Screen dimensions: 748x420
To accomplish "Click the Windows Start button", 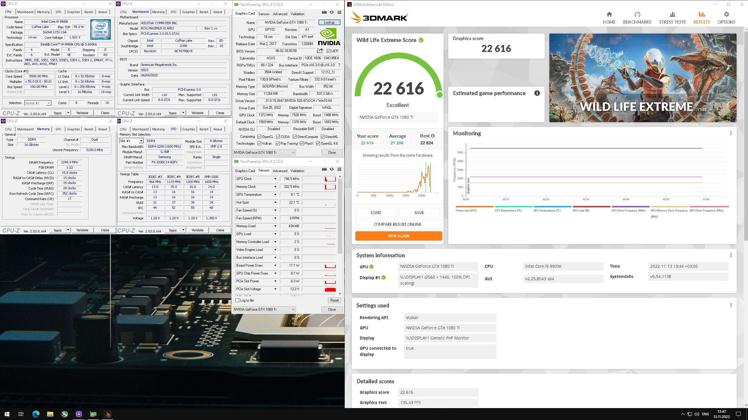I will [7, 414].
